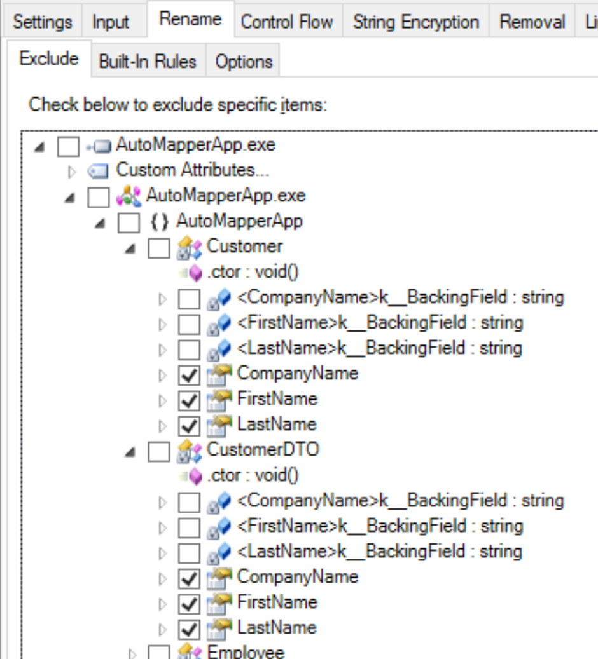Uncheck Customer's CompanyName property checkbox
Image resolution: width=598 pixels, height=659 pixels.
[190, 375]
